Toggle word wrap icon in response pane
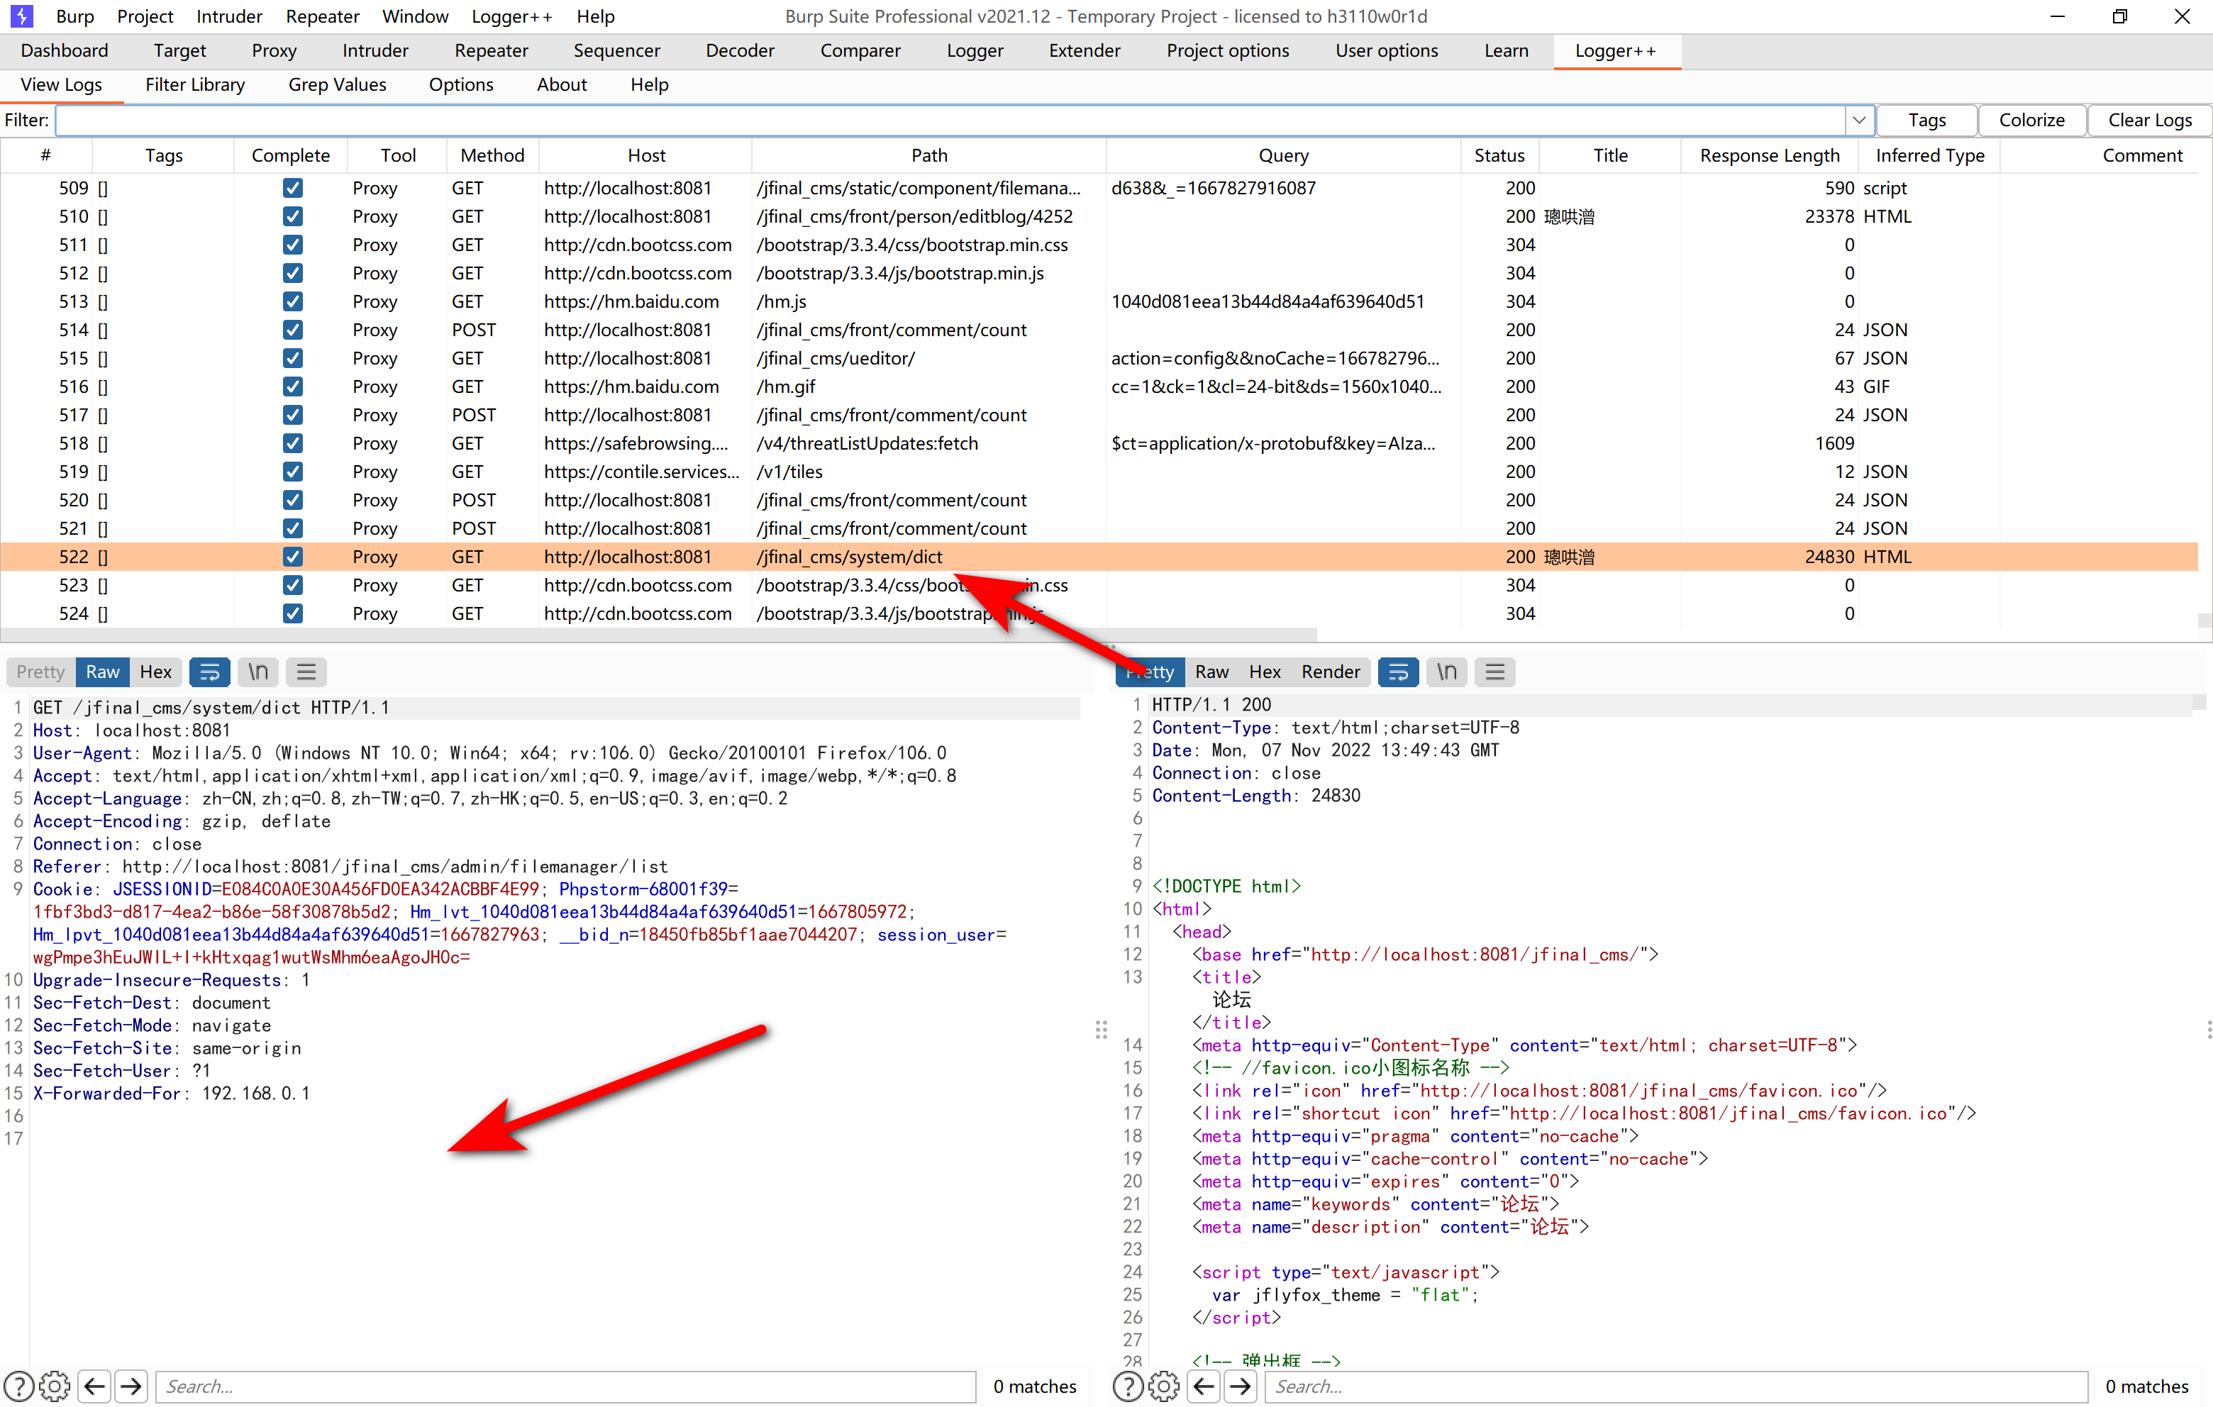Screen dimensions: 2213x1407 (x=1398, y=672)
